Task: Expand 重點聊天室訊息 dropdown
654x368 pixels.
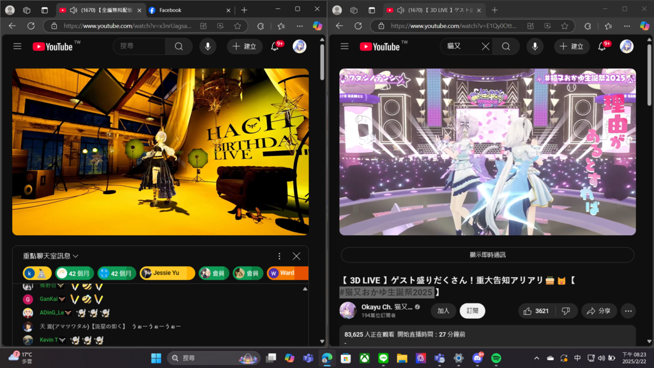Action: pyautogui.click(x=50, y=256)
